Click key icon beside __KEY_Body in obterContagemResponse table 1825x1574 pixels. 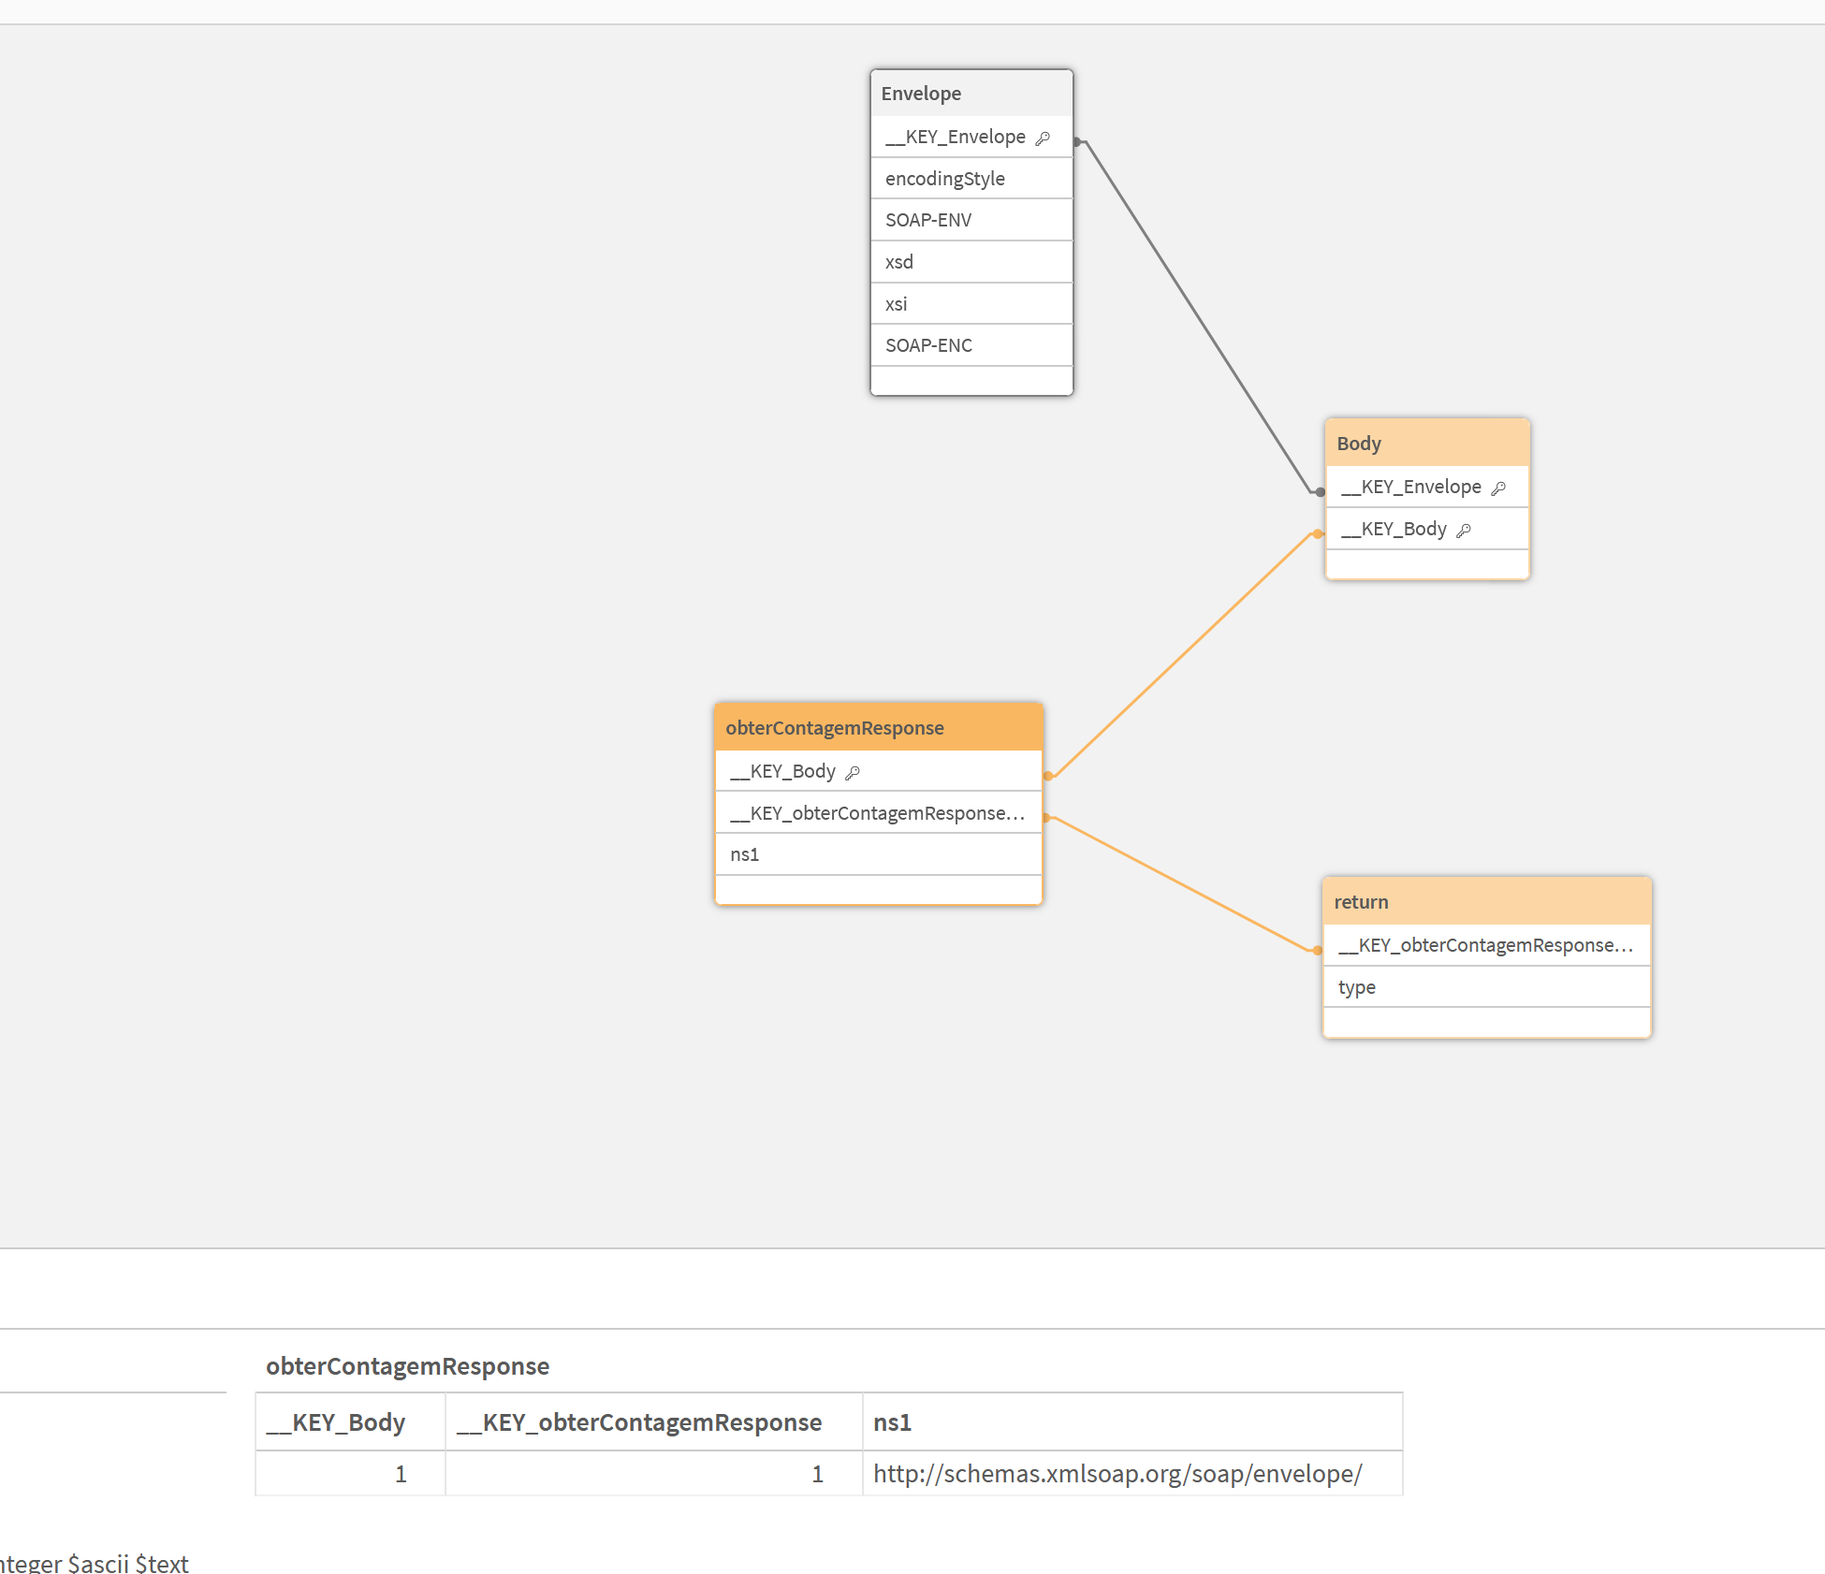tap(853, 773)
